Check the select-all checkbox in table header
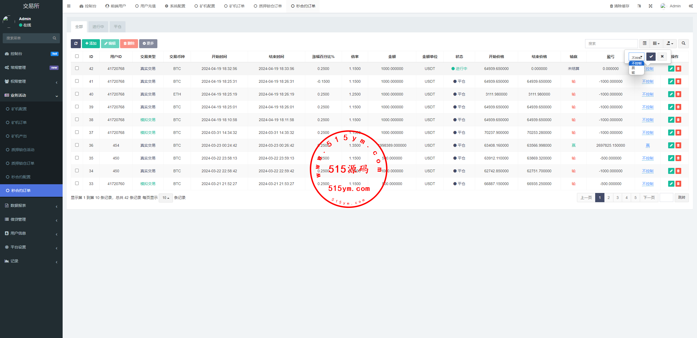 [x=77, y=56]
